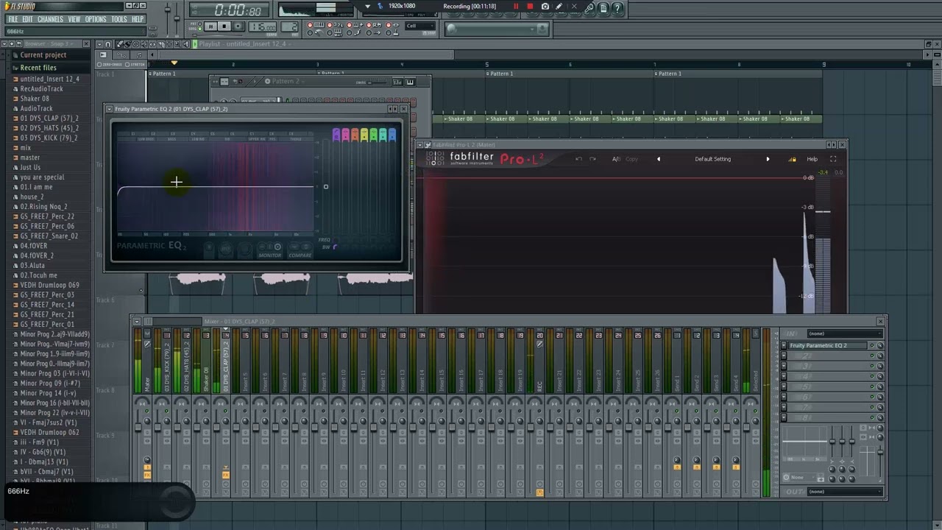The width and height of the screenshot is (942, 530).
Task: Open the CHANNELS menu
Action: [50, 19]
